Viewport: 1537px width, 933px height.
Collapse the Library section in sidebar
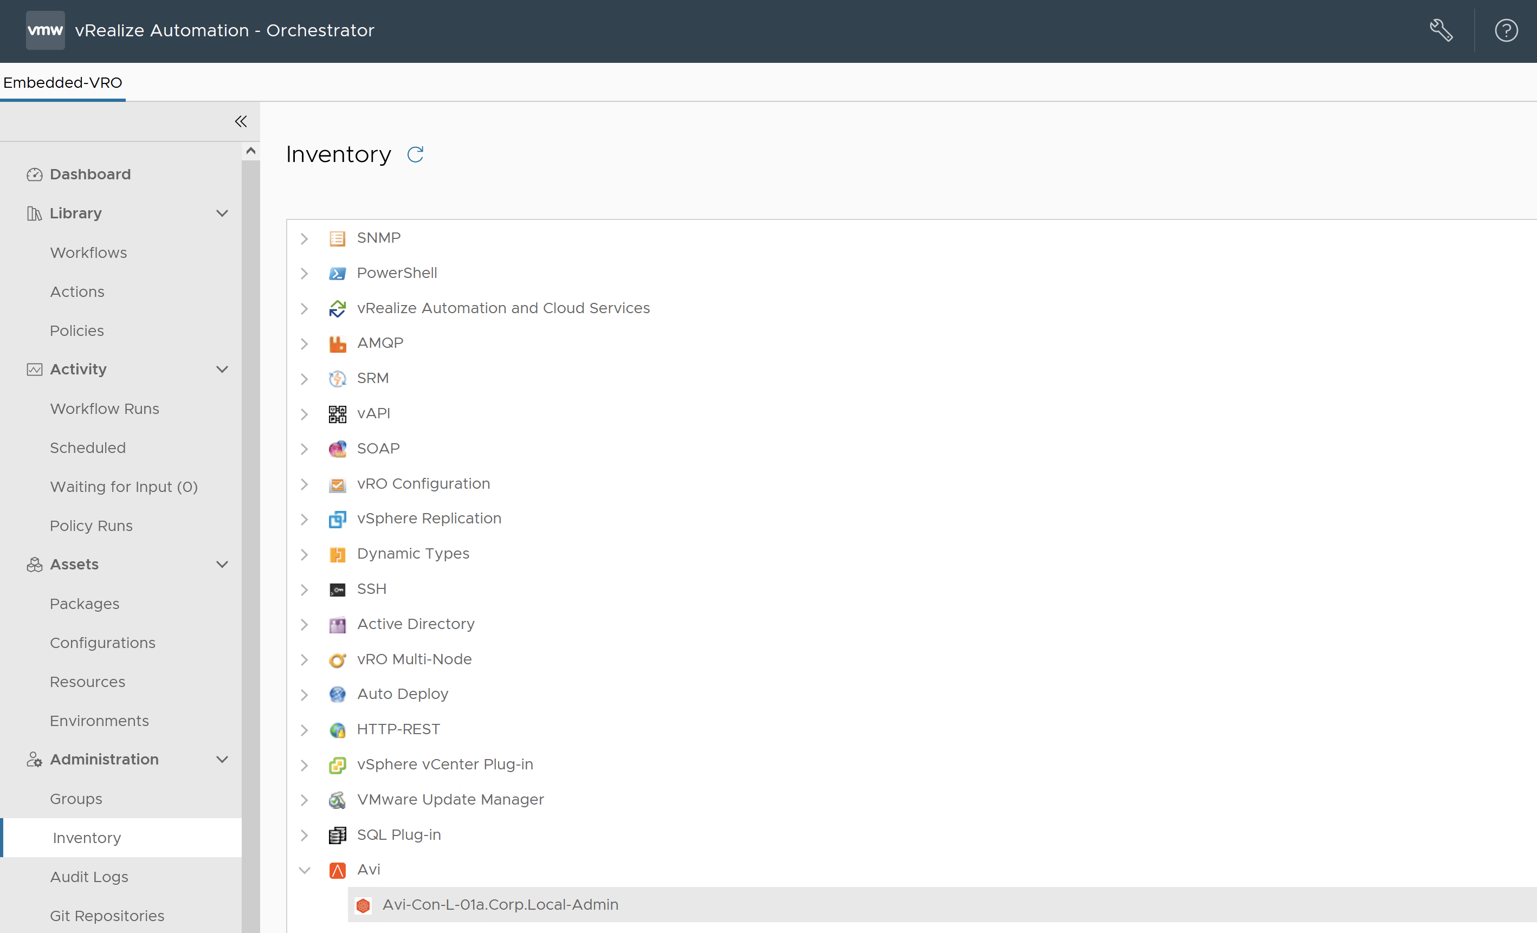tap(222, 213)
